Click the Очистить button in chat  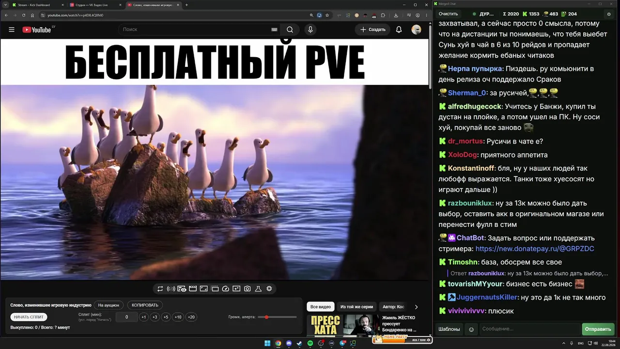pyautogui.click(x=448, y=14)
